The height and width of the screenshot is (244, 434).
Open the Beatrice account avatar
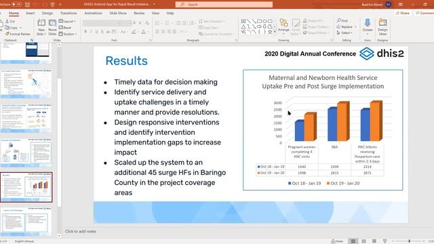[x=388, y=5]
